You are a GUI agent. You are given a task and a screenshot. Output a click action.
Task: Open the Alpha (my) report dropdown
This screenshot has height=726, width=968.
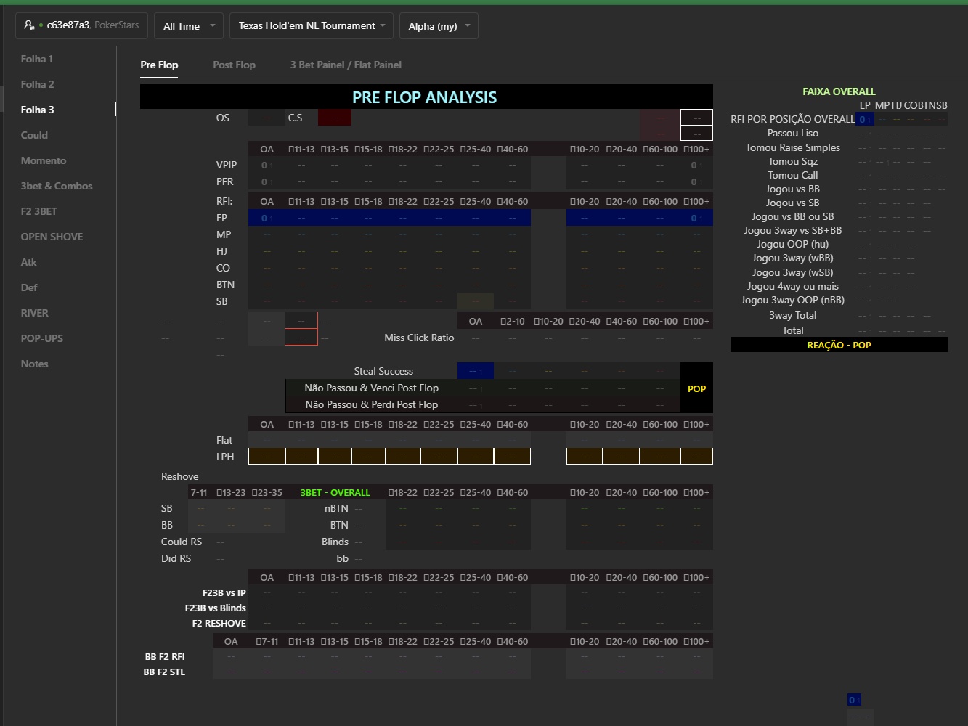point(439,26)
